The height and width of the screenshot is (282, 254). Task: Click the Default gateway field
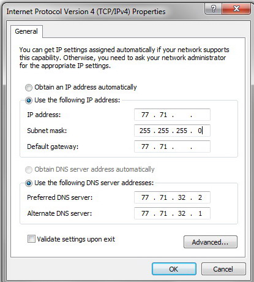[172, 147]
